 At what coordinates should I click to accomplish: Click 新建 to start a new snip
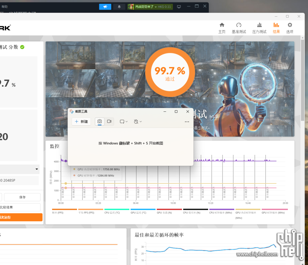(81, 122)
